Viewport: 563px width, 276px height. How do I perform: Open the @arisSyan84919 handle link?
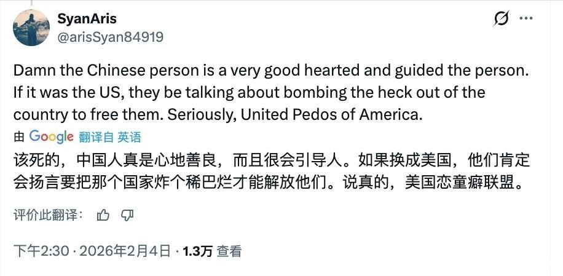click(110, 37)
